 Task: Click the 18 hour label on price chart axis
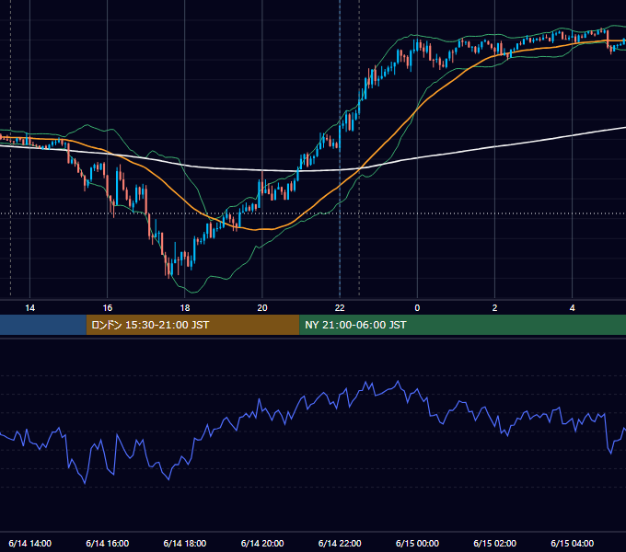pos(185,308)
